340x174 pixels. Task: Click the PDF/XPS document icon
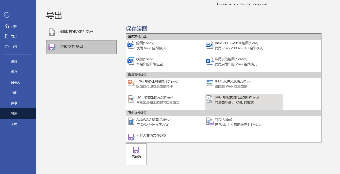[52, 32]
